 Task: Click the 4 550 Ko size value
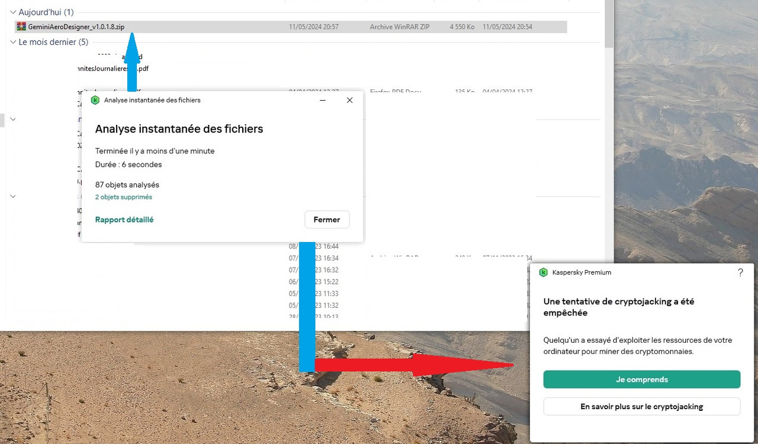click(x=461, y=26)
